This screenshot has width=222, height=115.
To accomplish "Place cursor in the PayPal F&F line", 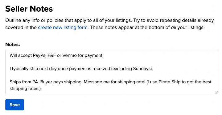I will [x=56, y=55].
